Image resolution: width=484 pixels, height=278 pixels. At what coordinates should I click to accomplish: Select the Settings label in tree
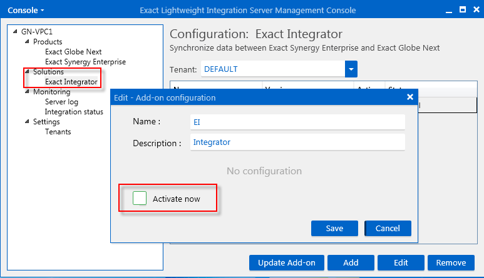[46, 122]
